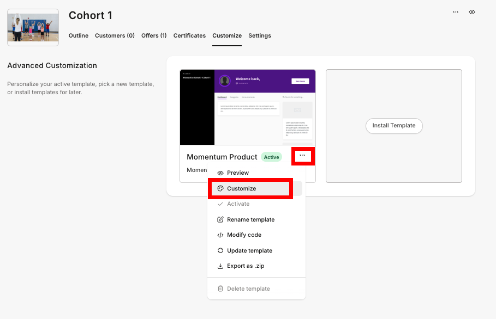This screenshot has width=496, height=319.
Task: Open the Settings tab
Action: [260, 35]
